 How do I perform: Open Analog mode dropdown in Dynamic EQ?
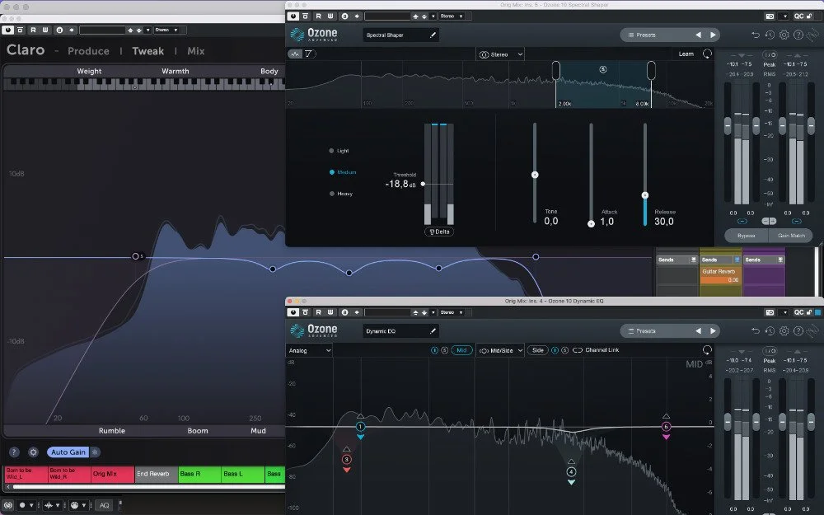[310, 350]
